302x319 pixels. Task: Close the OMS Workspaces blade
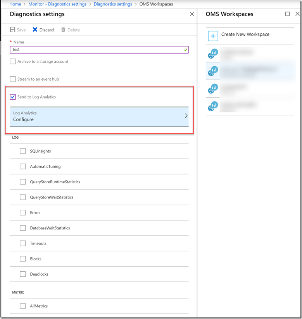coord(297,14)
